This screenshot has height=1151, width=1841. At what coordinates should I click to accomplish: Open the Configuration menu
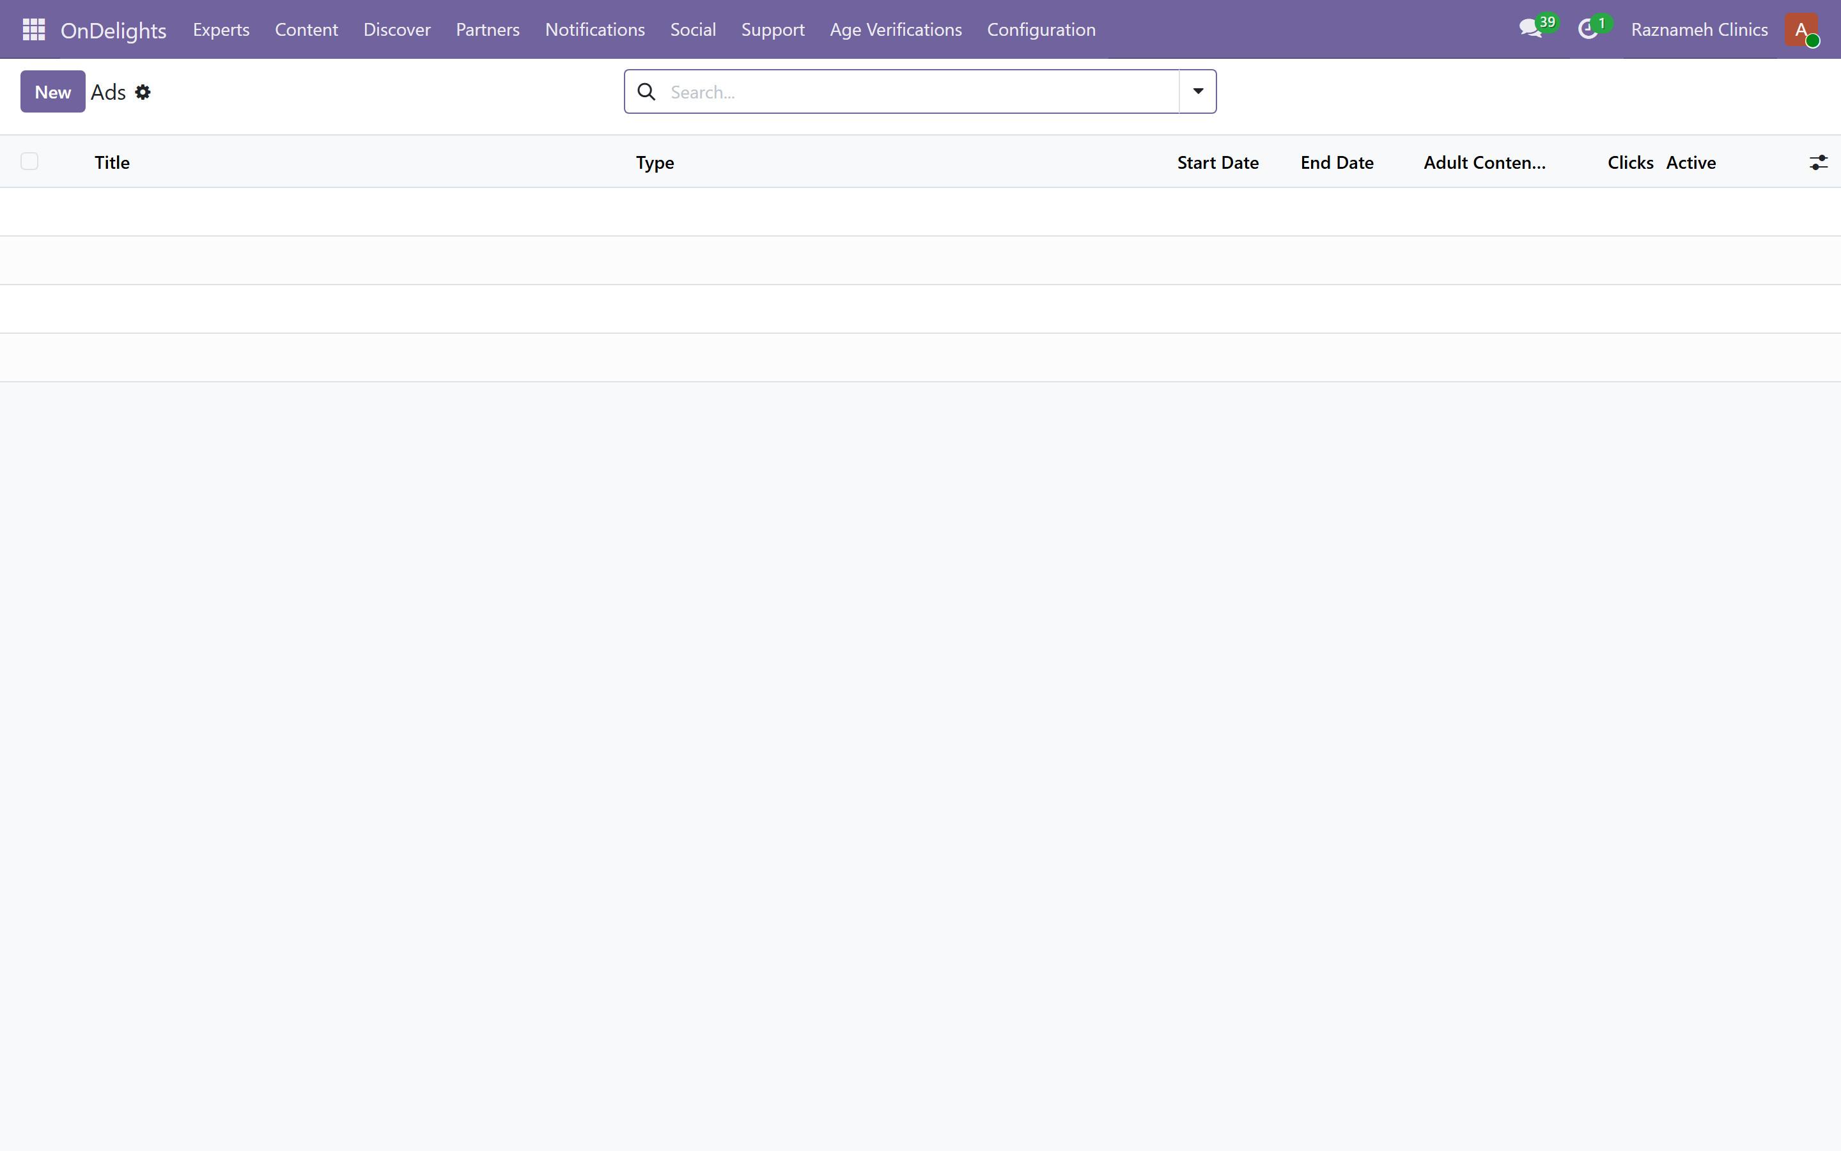click(1041, 29)
